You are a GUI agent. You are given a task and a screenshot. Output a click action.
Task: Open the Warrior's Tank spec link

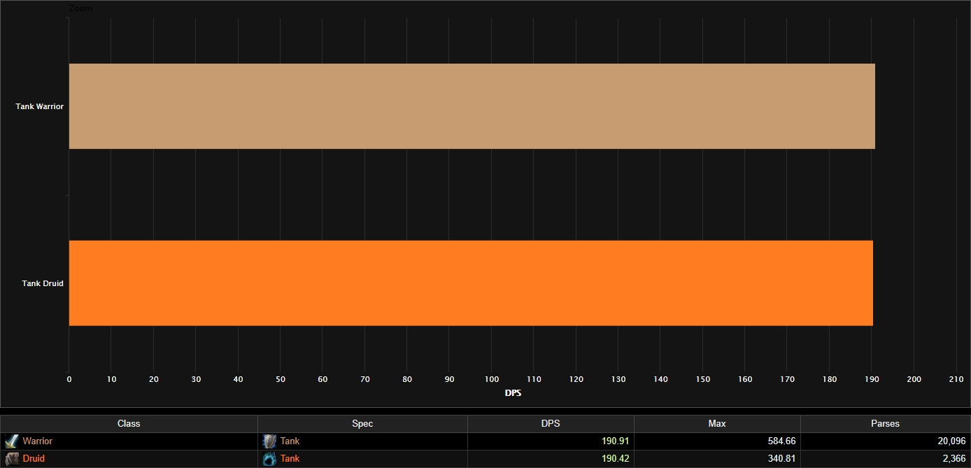[x=290, y=441]
